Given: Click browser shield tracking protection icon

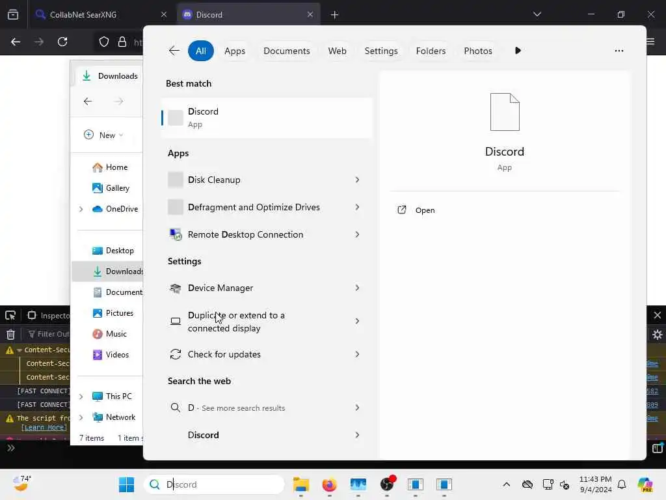Looking at the screenshot, I should (x=104, y=42).
